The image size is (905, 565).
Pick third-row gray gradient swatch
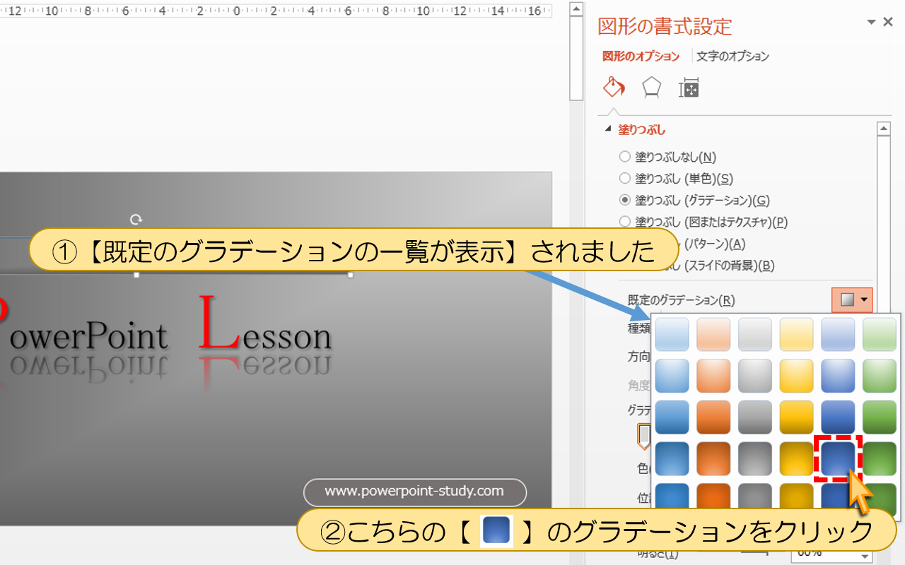755,417
